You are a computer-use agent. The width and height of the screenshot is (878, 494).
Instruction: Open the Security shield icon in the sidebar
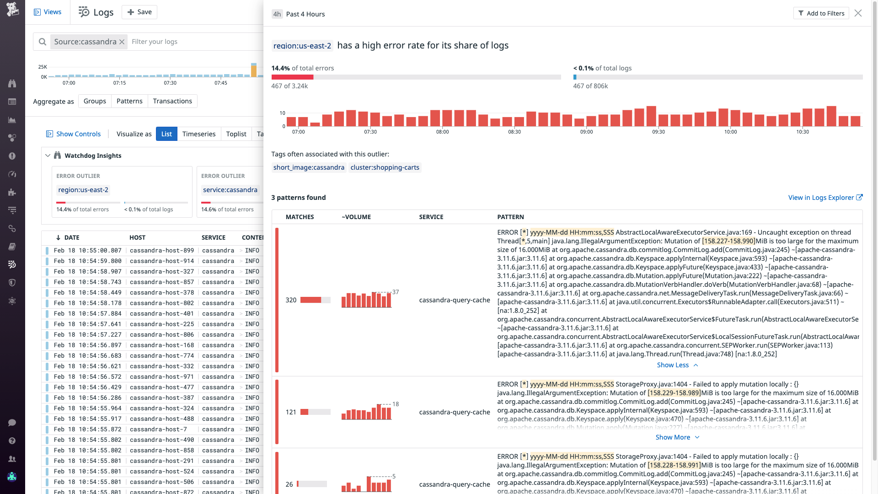[x=12, y=283]
